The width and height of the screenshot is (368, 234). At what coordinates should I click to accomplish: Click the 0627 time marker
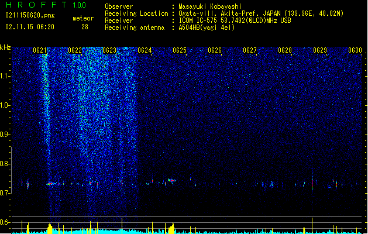(x=250, y=50)
